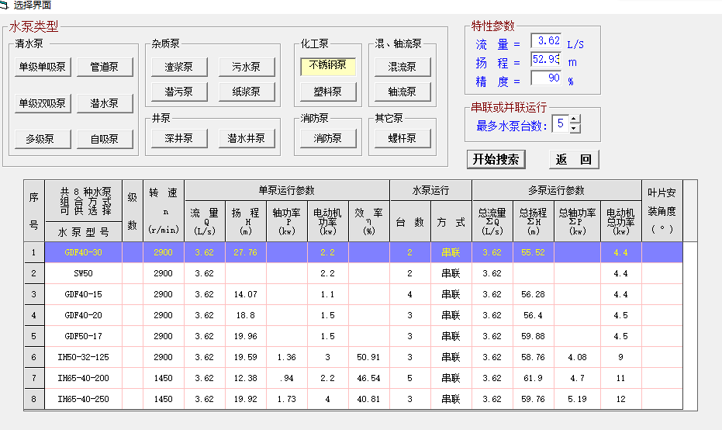
Task: Click row 8 sequence number header
Action: coord(34,399)
